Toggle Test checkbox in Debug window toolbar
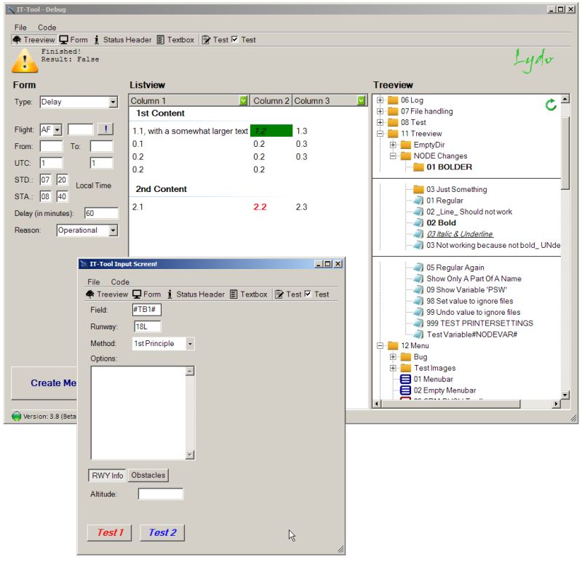This screenshot has height=562, width=582. point(234,39)
